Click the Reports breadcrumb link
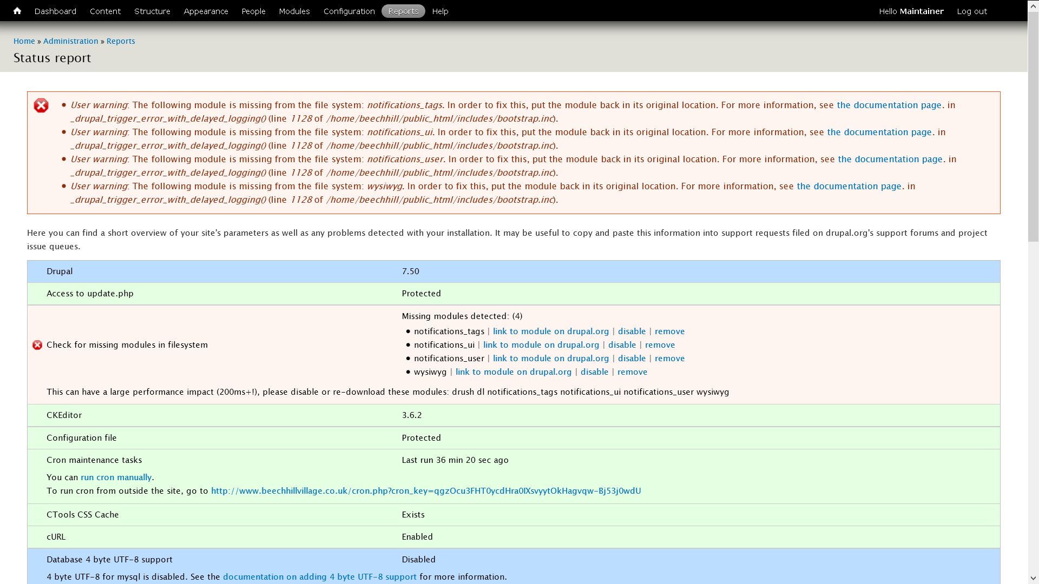 pyautogui.click(x=121, y=41)
